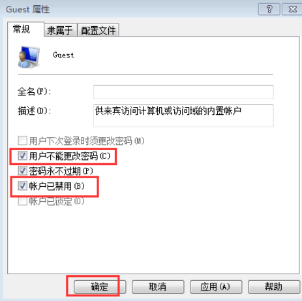Confirm changes with the 确定 button

tap(100, 287)
